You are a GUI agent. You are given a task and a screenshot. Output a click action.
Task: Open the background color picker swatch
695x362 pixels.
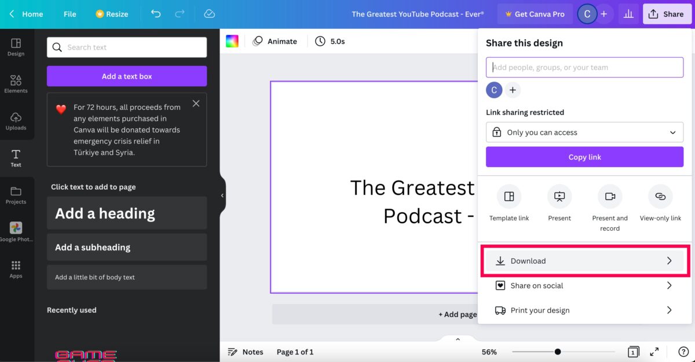point(232,41)
